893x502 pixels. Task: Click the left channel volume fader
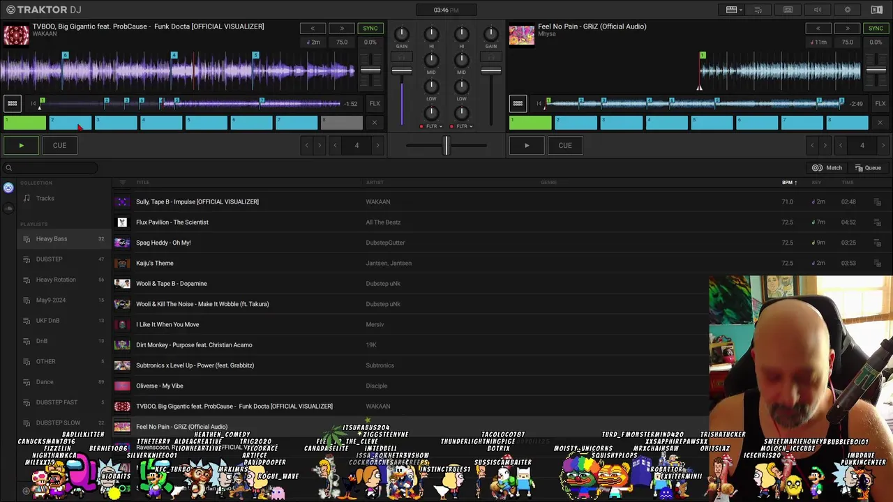[401, 70]
